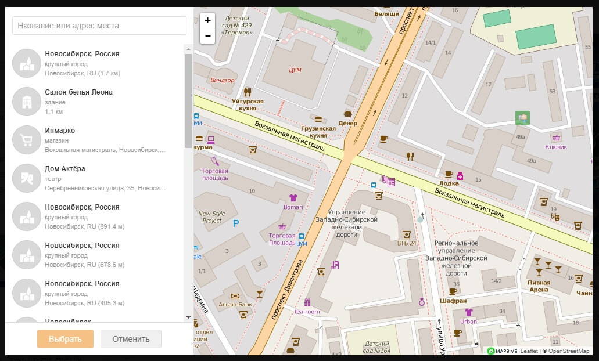Select the green marker near building 49а

pyautogui.click(x=522, y=118)
